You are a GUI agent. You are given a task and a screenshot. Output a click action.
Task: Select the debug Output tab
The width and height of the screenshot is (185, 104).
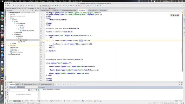click(x=18, y=84)
